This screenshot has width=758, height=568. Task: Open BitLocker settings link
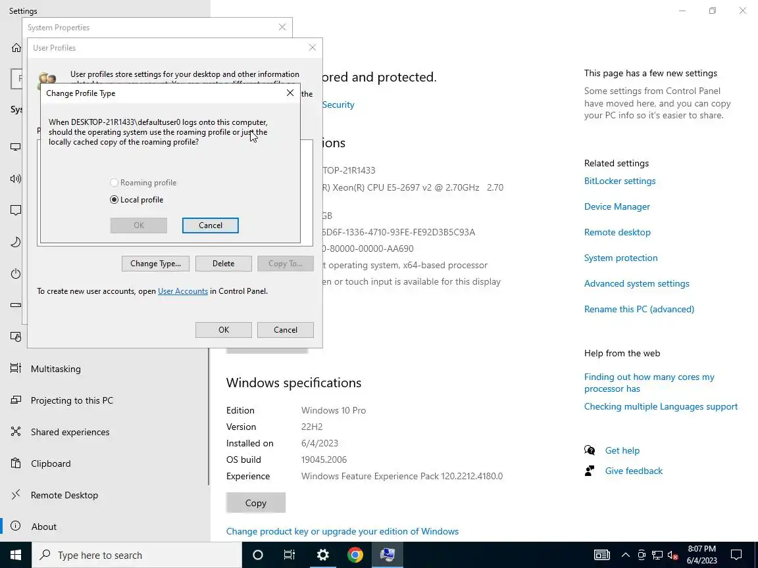point(620,181)
